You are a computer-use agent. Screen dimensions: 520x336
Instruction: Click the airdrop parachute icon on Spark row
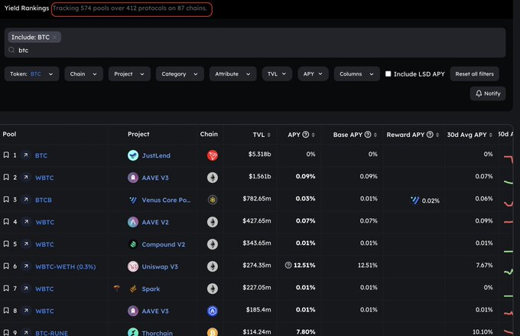(117, 289)
